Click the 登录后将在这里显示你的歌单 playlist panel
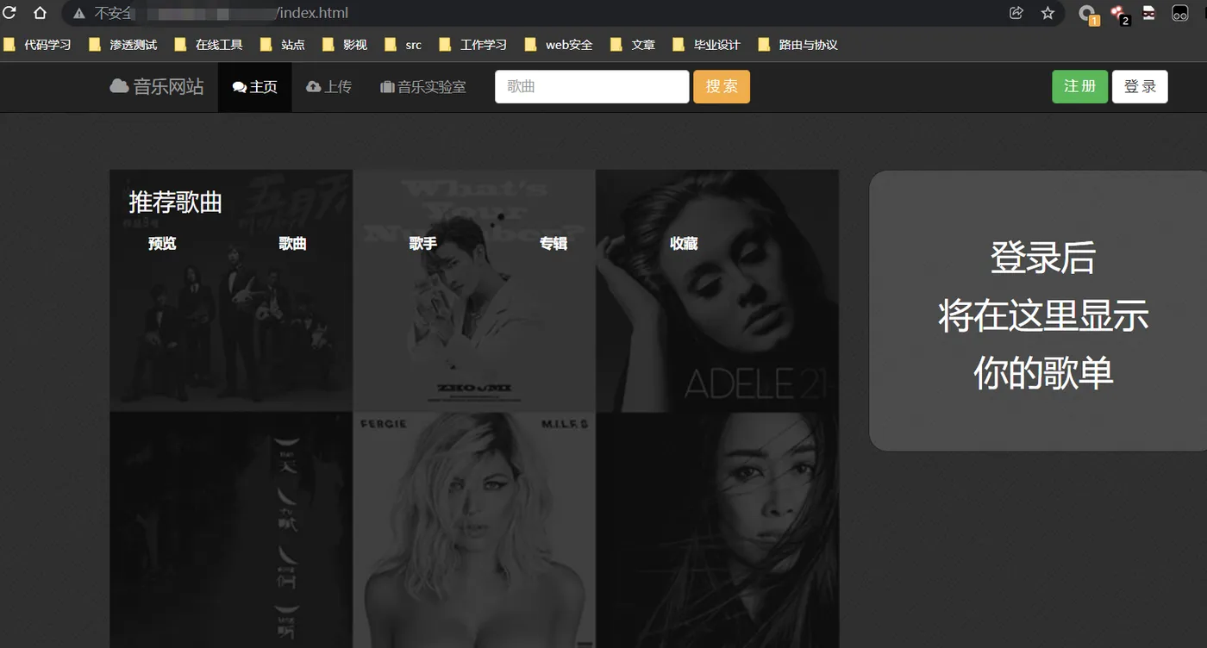The width and height of the screenshot is (1207, 648). [x=1038, y=310]
